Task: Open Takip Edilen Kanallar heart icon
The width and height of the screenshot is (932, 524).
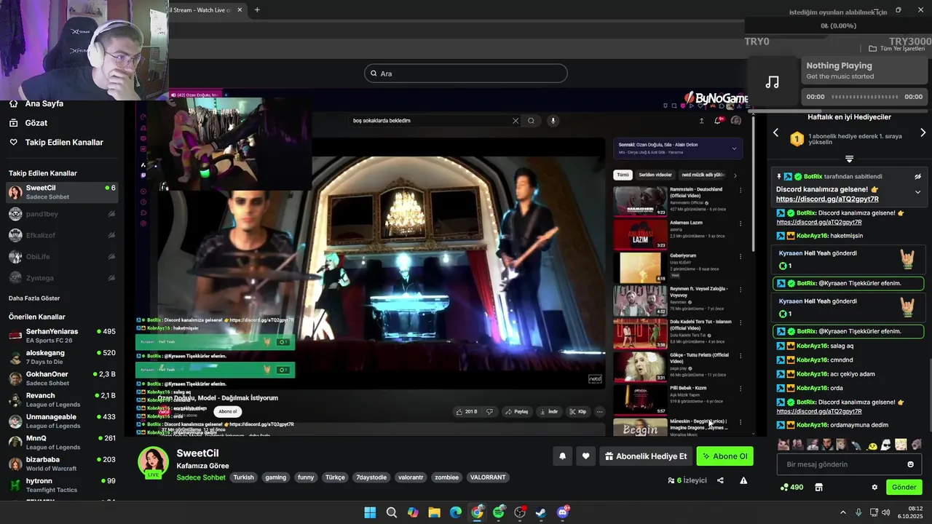Action: 13,142
